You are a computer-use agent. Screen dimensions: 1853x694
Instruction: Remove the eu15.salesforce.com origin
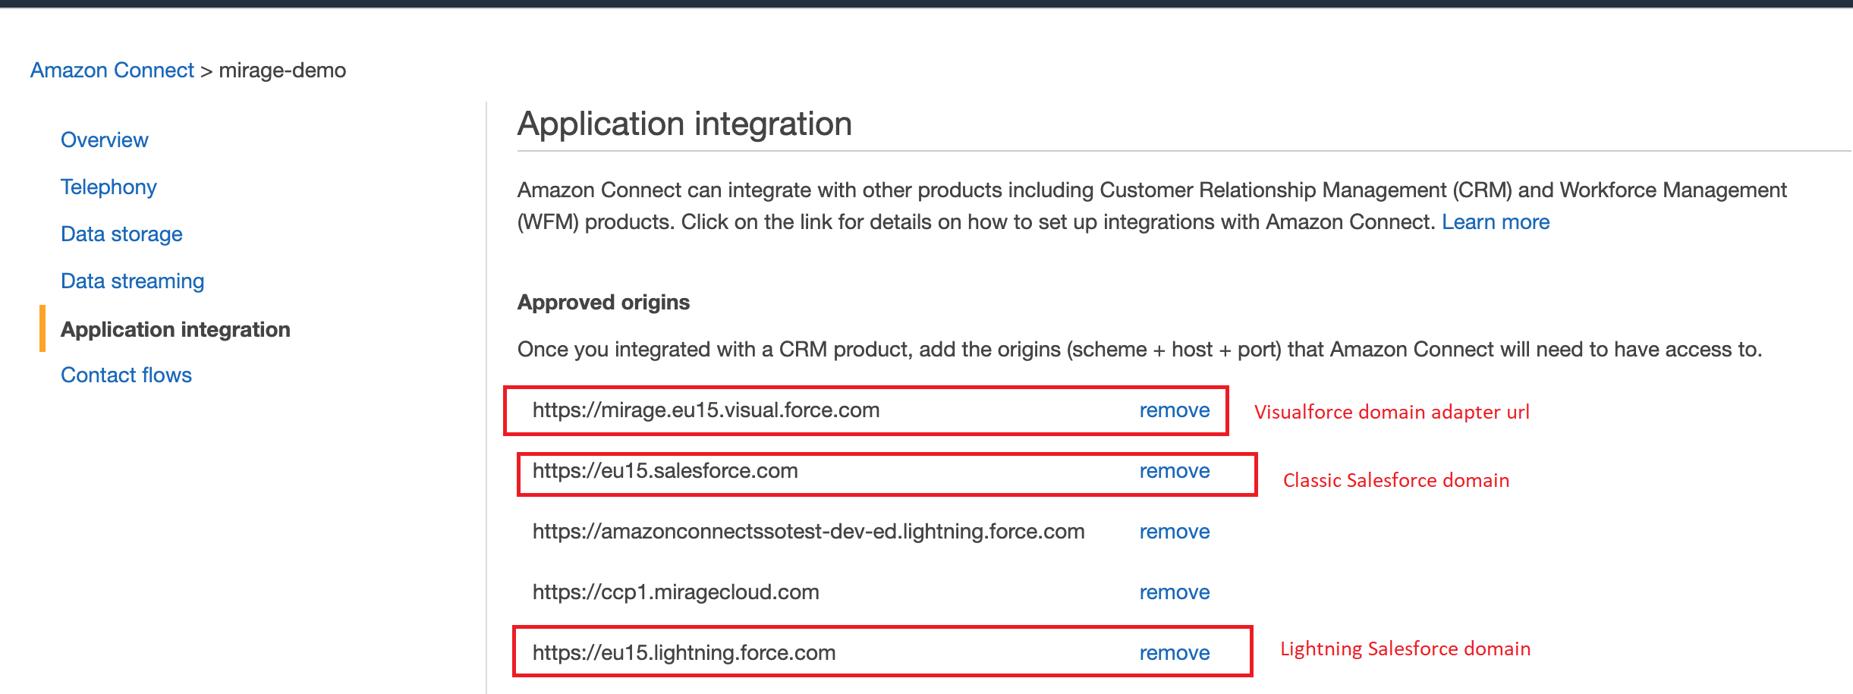[1175, 471]
